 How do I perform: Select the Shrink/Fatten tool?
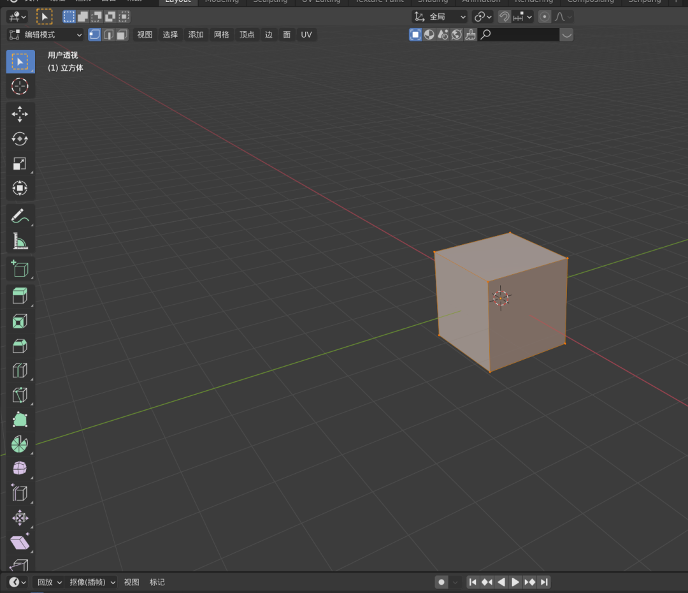(x=20, y=518)
